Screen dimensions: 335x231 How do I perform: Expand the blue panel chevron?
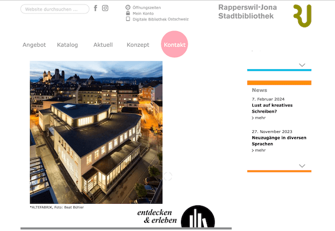302,65
